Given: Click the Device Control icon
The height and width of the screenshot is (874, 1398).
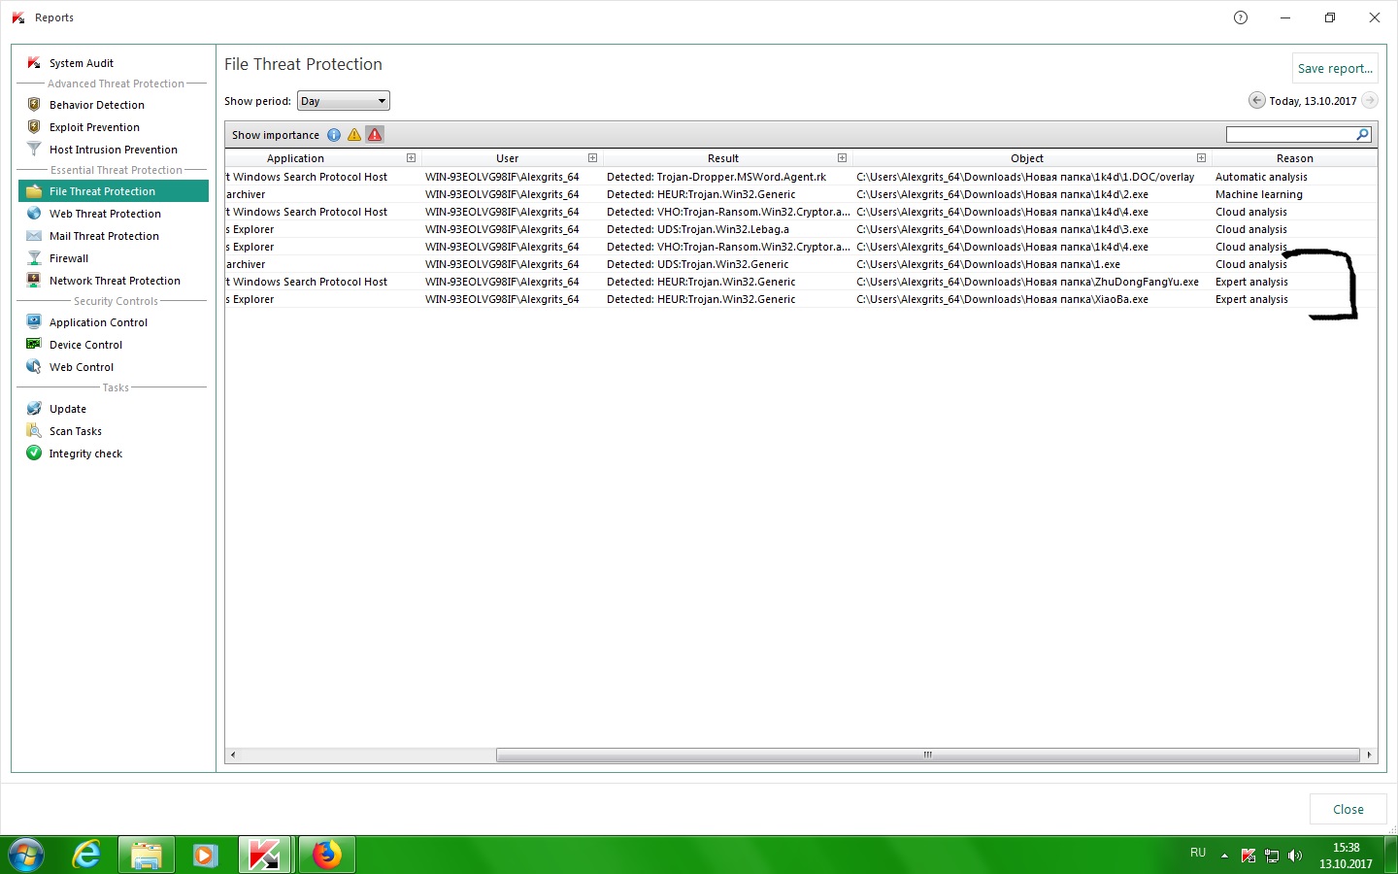Looking at the screenshot, I should pos(34,345).
